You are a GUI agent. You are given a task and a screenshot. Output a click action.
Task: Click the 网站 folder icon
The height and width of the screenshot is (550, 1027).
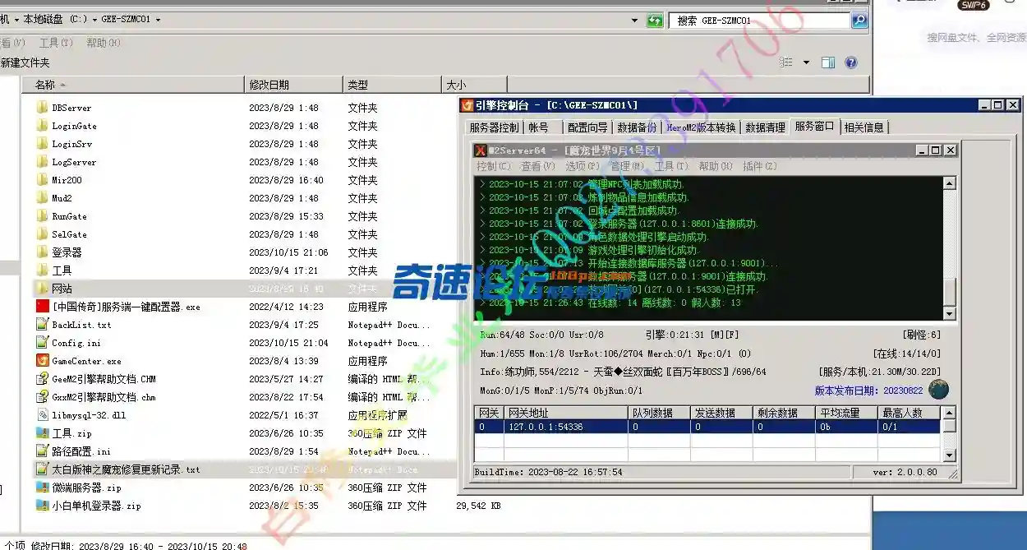[x=43, y=289]
